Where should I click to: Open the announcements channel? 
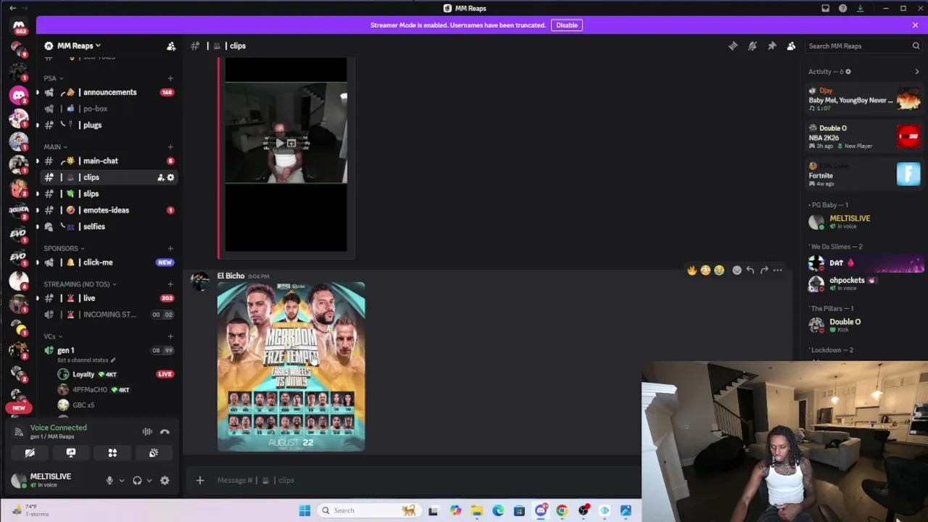109,92
